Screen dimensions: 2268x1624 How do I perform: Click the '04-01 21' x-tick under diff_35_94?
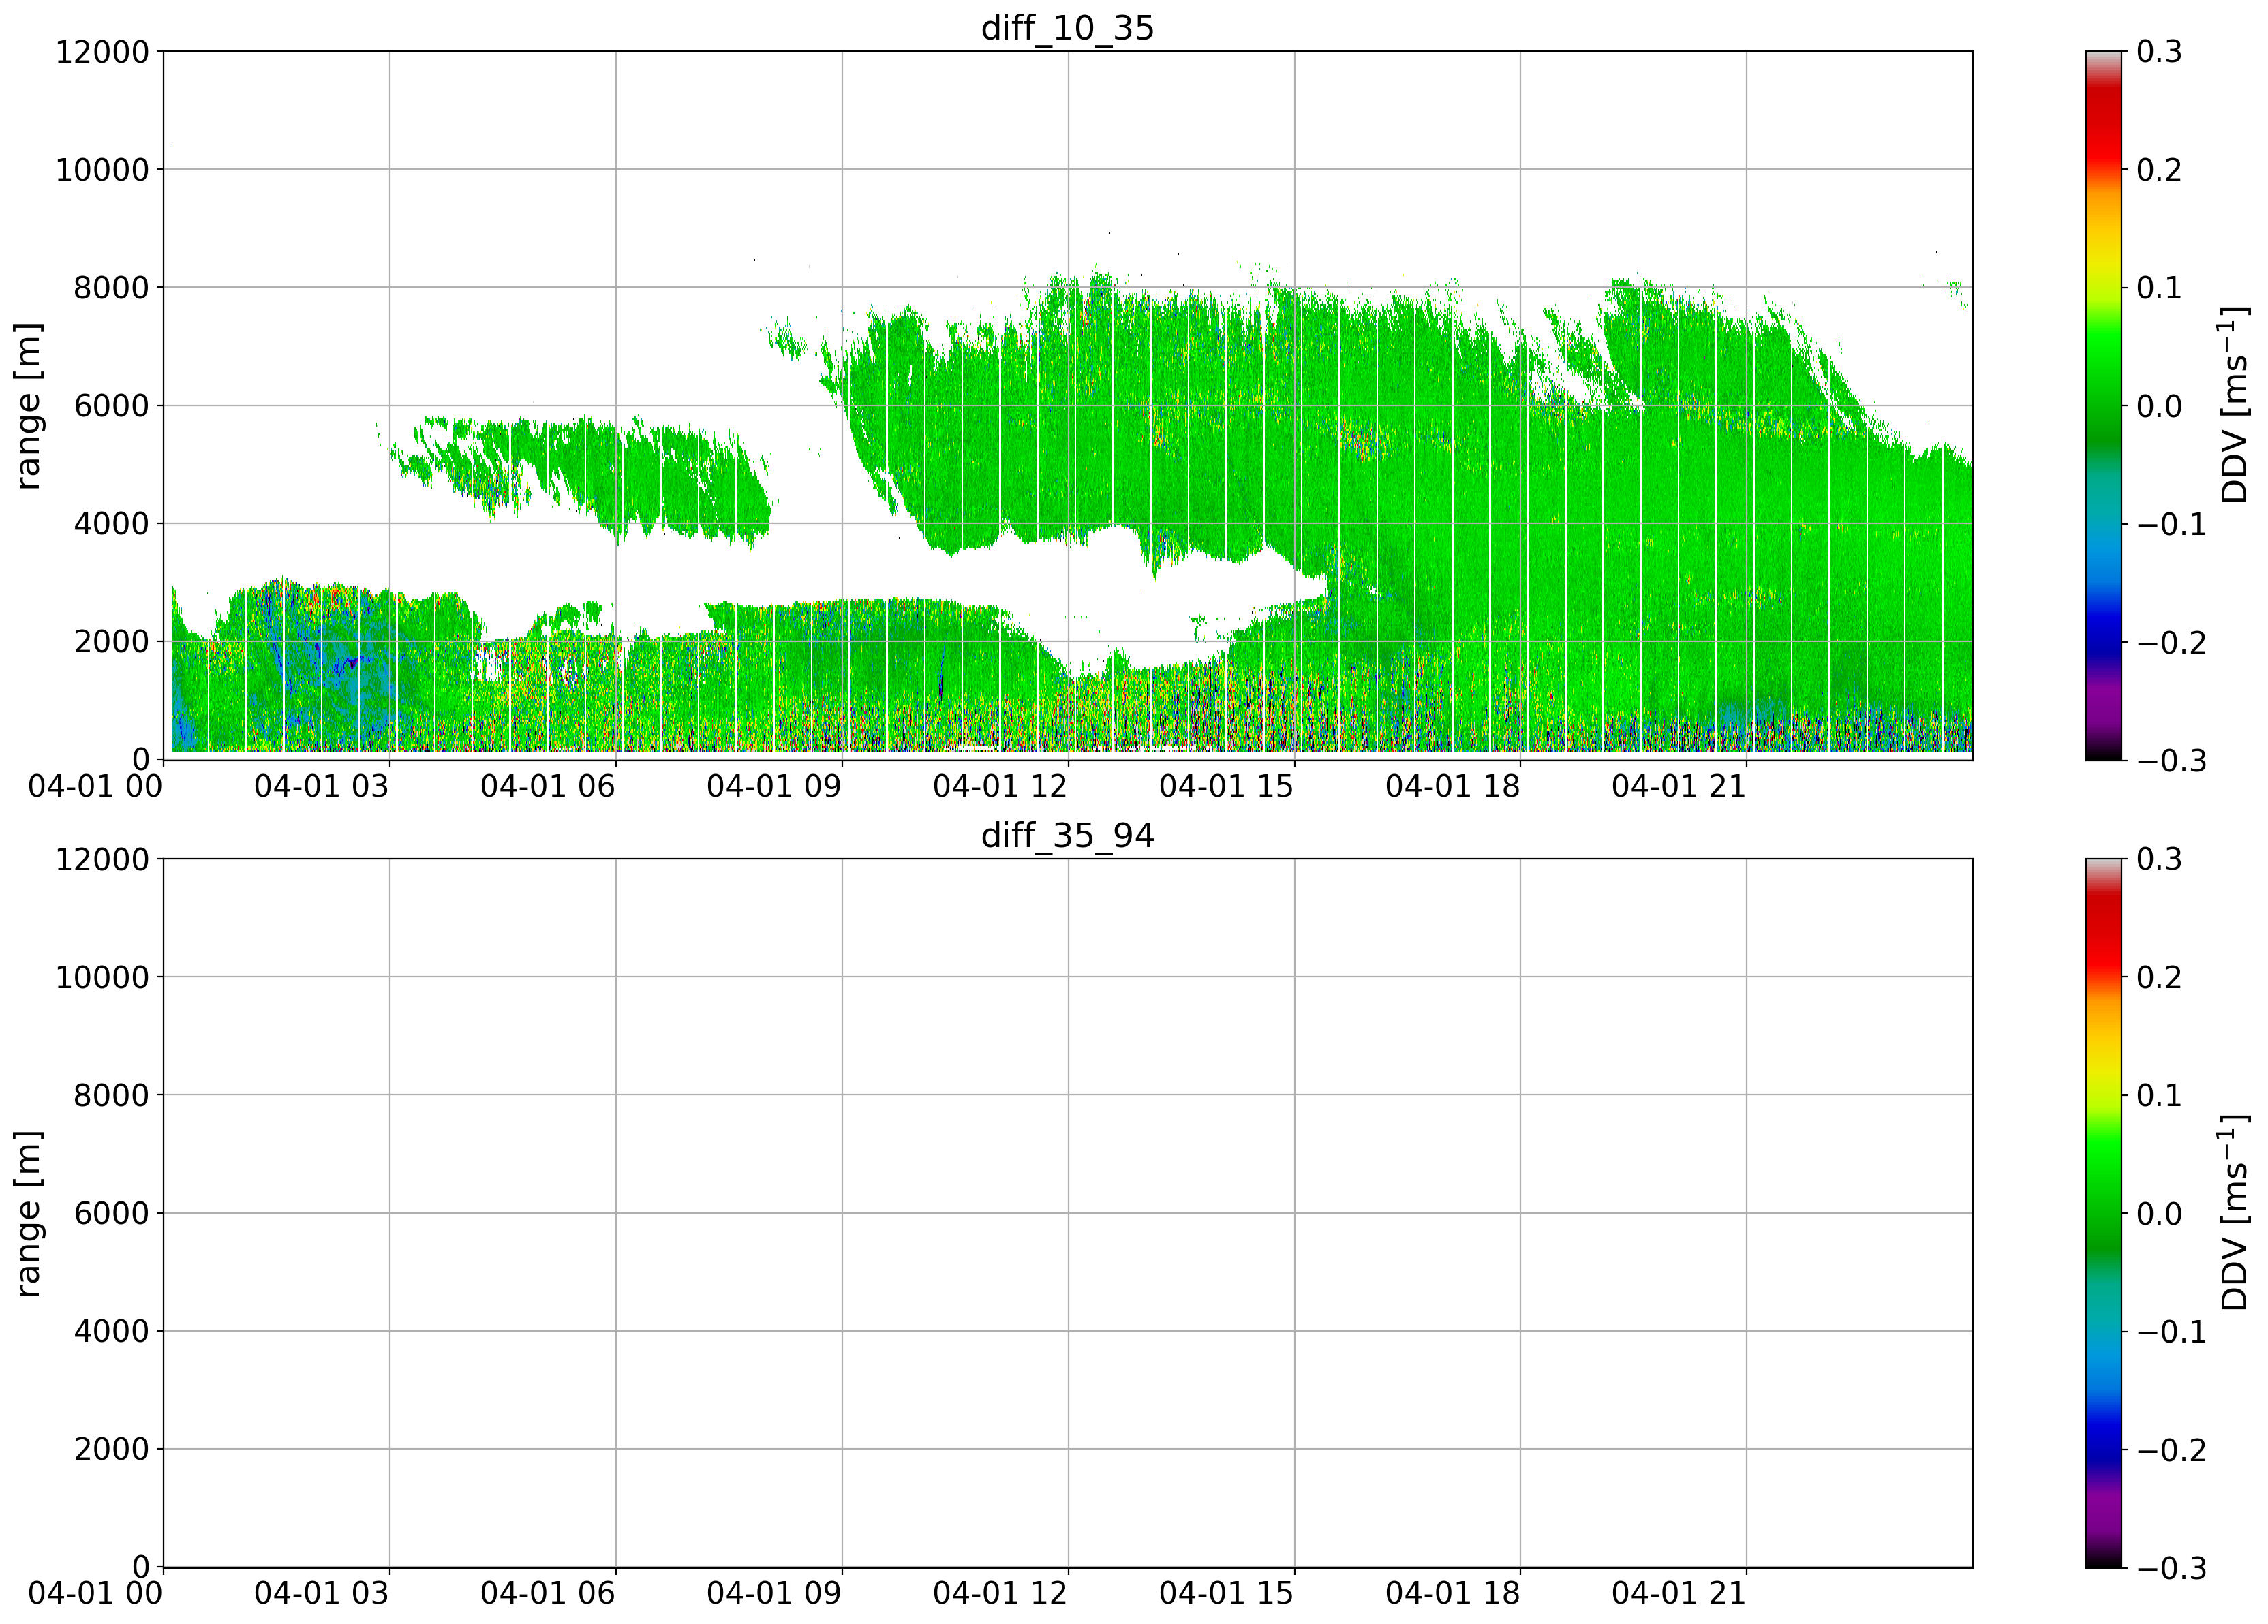pos(1679,1594)
